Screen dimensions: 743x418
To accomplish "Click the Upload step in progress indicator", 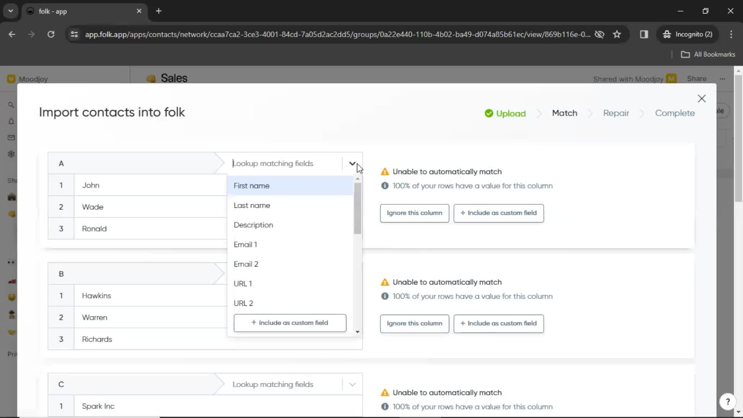I will [x=505, y=113].
